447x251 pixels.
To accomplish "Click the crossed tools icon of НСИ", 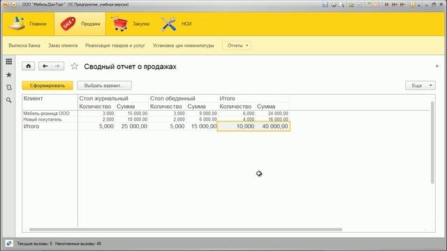I will (x=168, y=24).
